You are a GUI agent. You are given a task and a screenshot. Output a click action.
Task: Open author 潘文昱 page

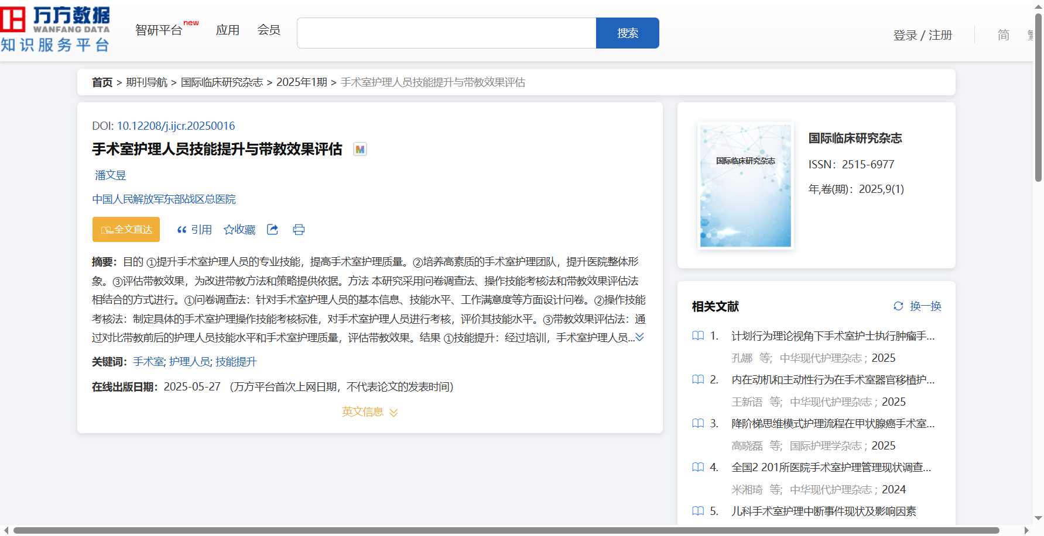111,175
